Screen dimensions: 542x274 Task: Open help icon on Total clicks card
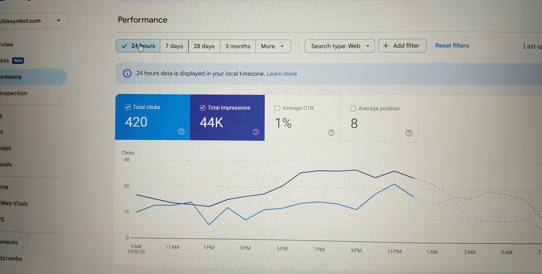[181, 131]
